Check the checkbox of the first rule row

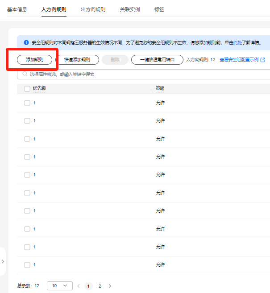pyautogui.click(x=27, y=103)
